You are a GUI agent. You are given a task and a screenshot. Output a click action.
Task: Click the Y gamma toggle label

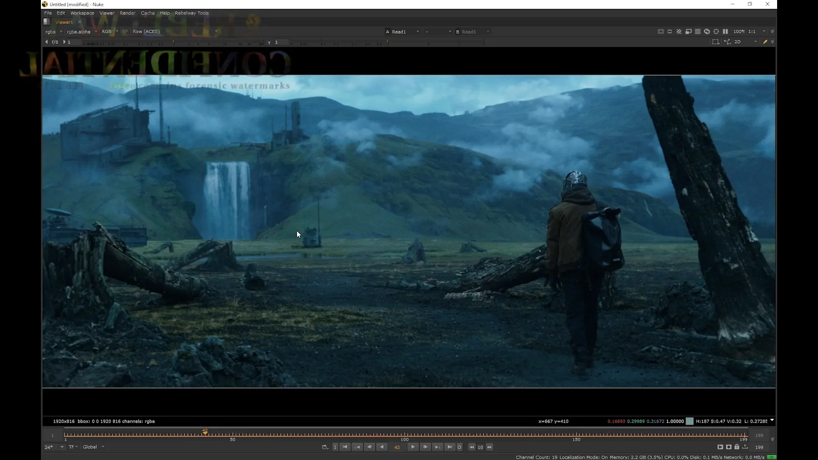pyautogui.click(x=269, y=42)
